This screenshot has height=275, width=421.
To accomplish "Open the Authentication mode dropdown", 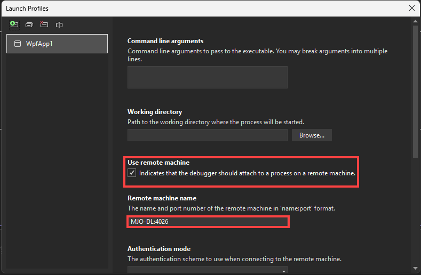I will [x=207, y=270].
